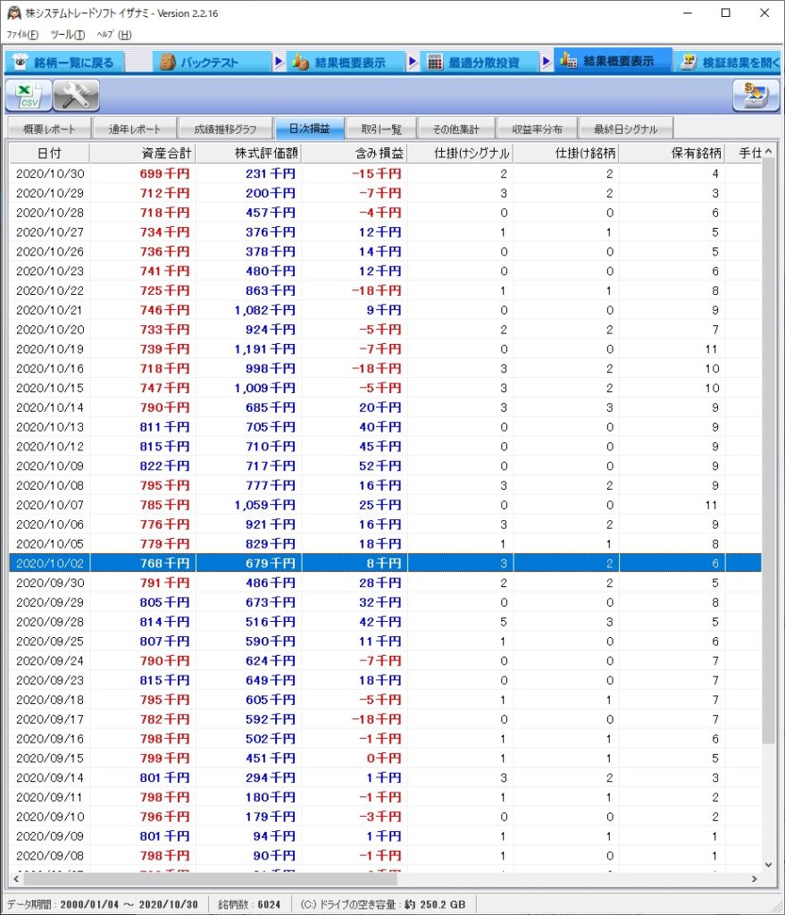
Task: Click the 含み損益 column header
Action: (x=354, y=154)
